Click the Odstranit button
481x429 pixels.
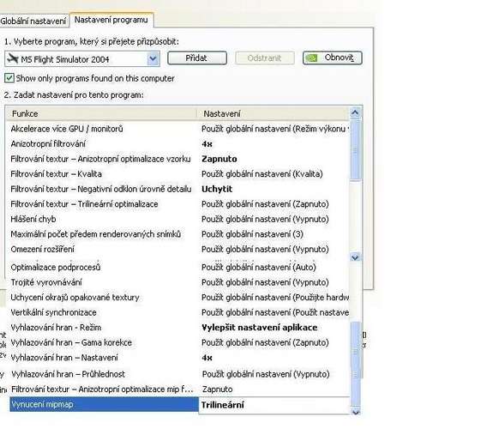point(265,58)
